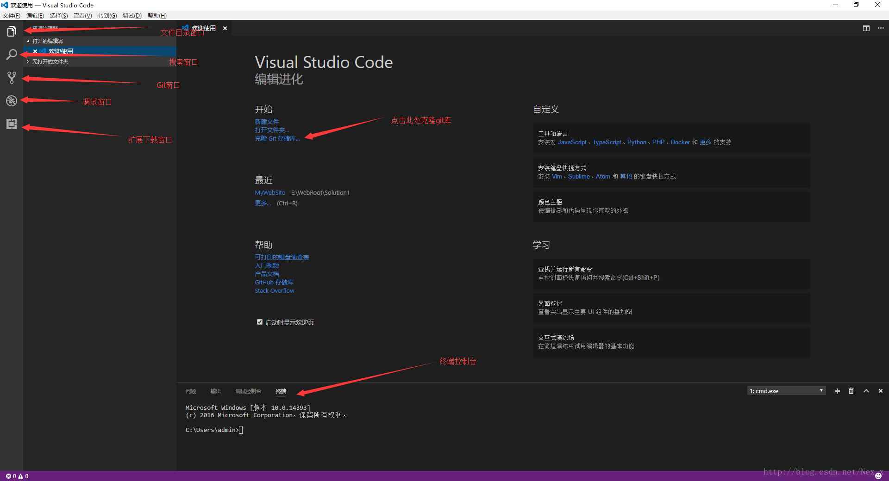Open the 1: cmd.exe terminal dropdown

(787, 391)
